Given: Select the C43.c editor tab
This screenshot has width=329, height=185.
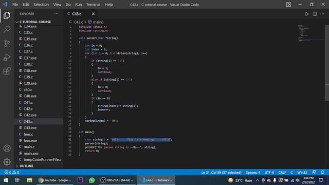Looking at the screenshot, I should (81, 14).
